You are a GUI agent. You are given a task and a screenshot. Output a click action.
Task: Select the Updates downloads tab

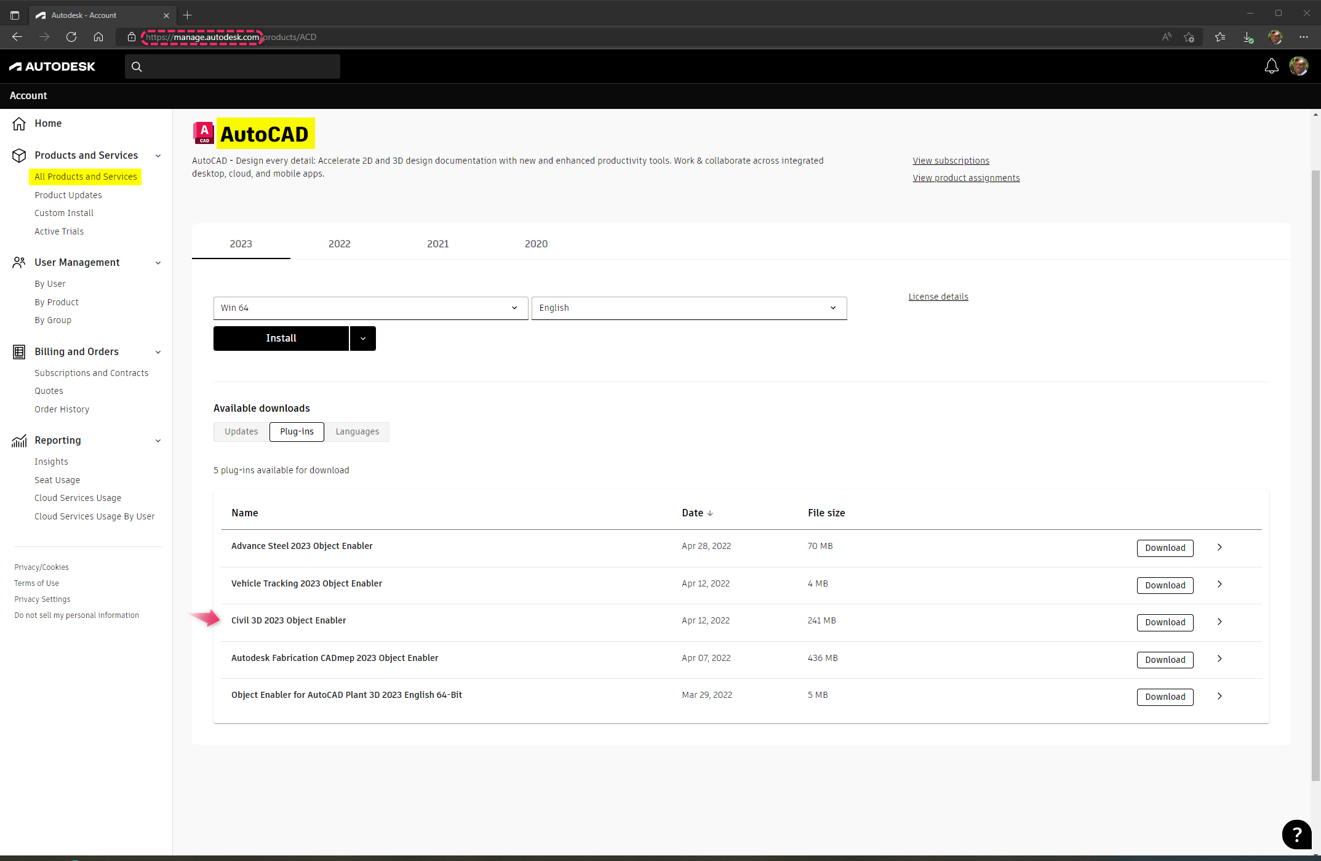pos(241,431)
